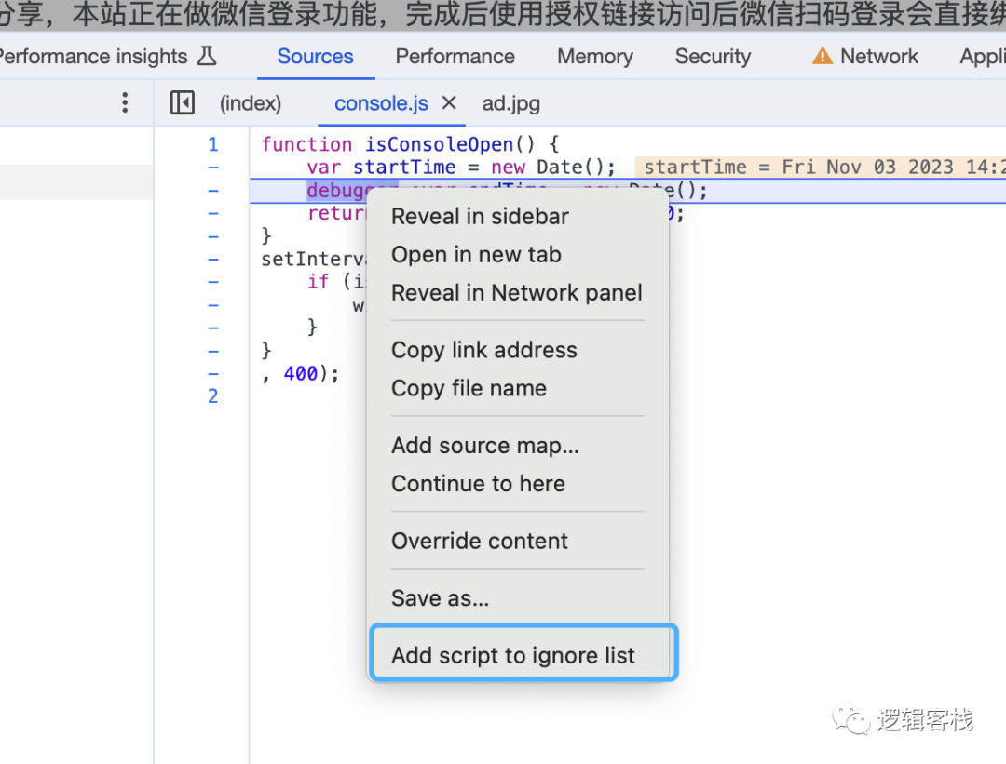This screenshot has height=764, width=1006.
Task: Open the ad.jpg file tab
Action: point(510,103)
